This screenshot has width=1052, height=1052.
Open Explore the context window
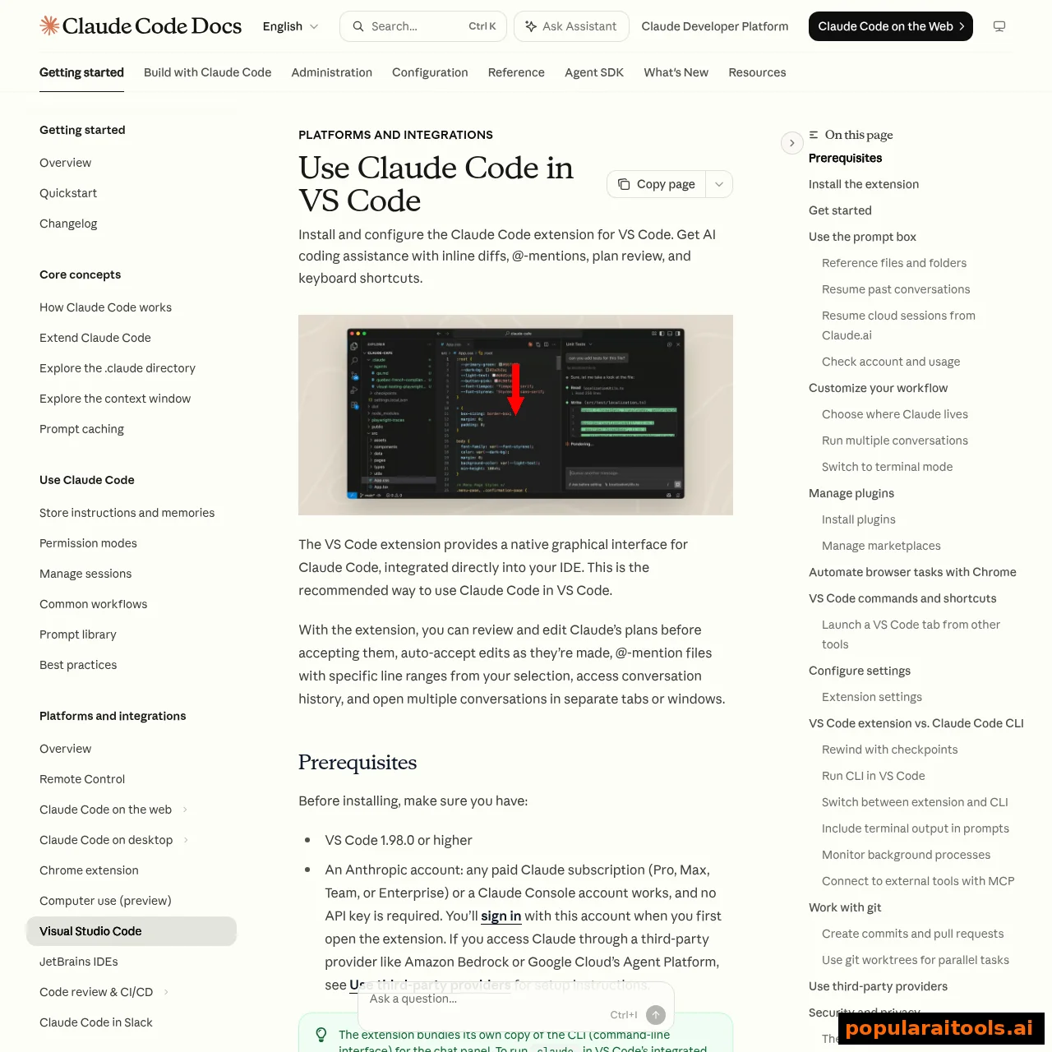(x=115, y=399)
